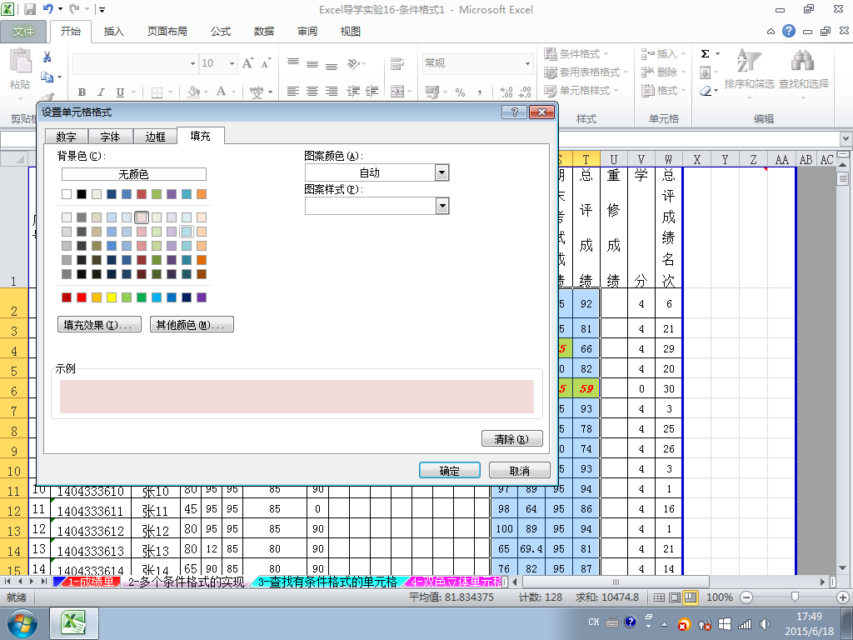Click the Excel taskbar icon
This screenshot has height=640, width=853.
pyautogui.click(x=74, y=623)
